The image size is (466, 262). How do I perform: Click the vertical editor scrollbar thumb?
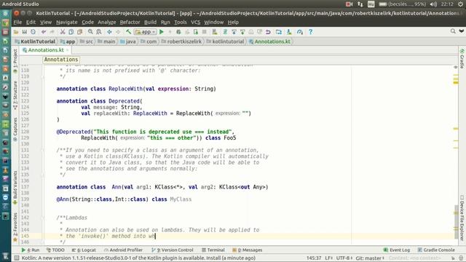[456, 222]
